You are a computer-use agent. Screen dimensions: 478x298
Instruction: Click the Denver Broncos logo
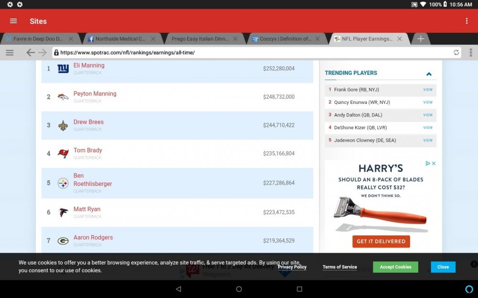(63, 97)
